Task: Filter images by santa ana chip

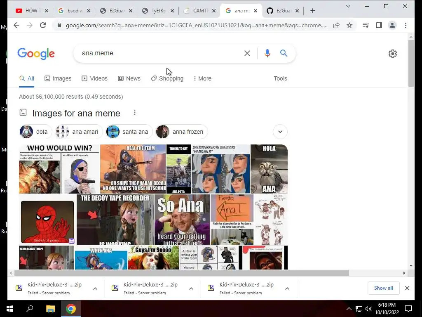Action: click(129, 132)
